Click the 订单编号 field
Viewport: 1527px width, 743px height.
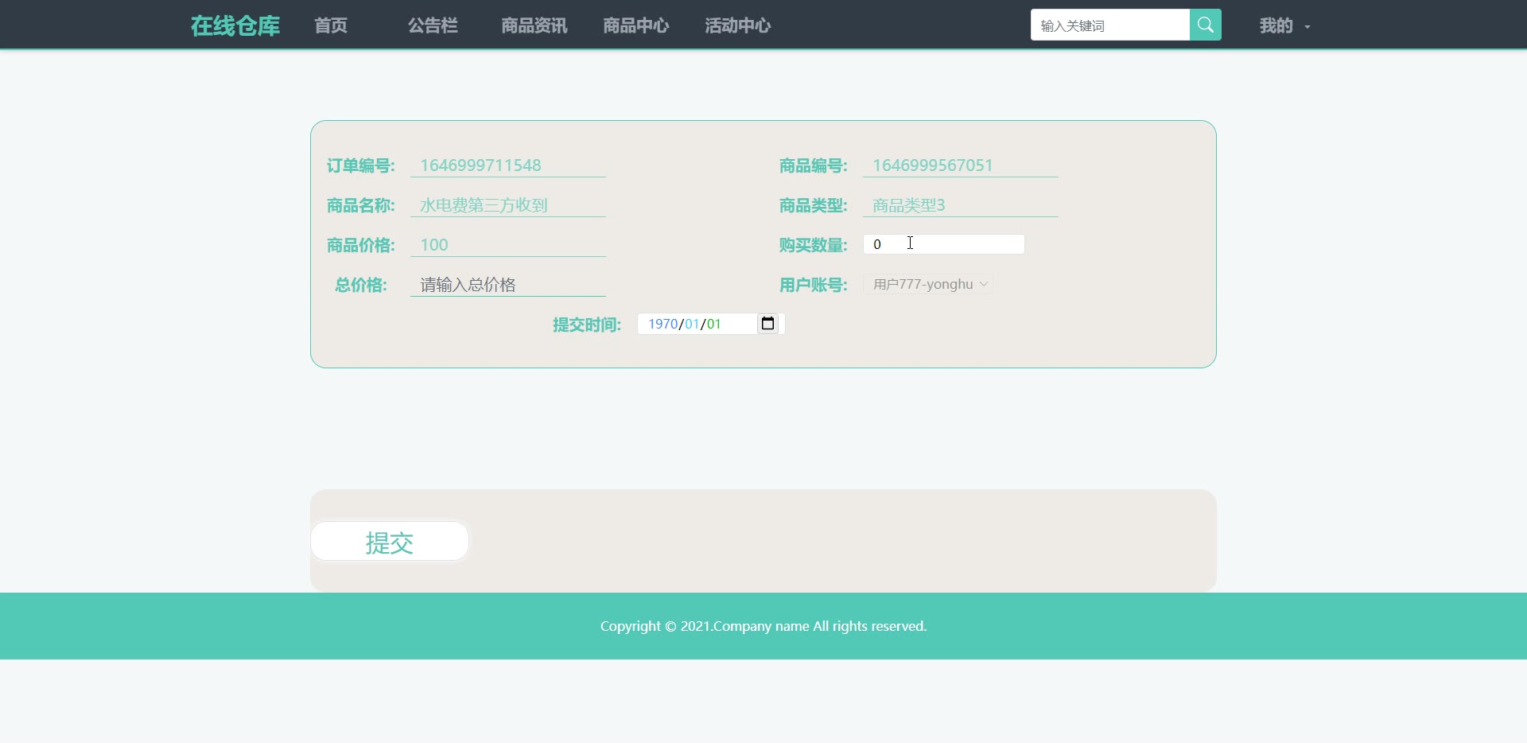pyautogui.click(x=507, y=165)
